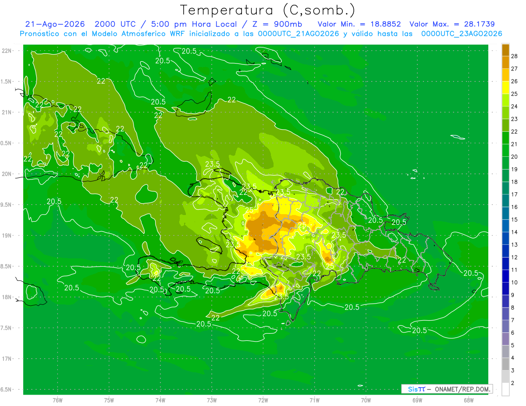
Task: Pick the color bar swatch between 26 and 27
Action: tap(506, 75)
